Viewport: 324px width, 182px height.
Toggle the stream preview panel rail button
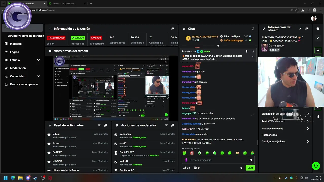click(318, 50)
